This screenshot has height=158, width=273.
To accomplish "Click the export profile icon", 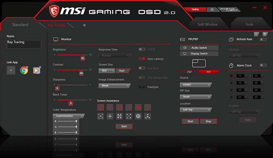I will pos(256,34).
